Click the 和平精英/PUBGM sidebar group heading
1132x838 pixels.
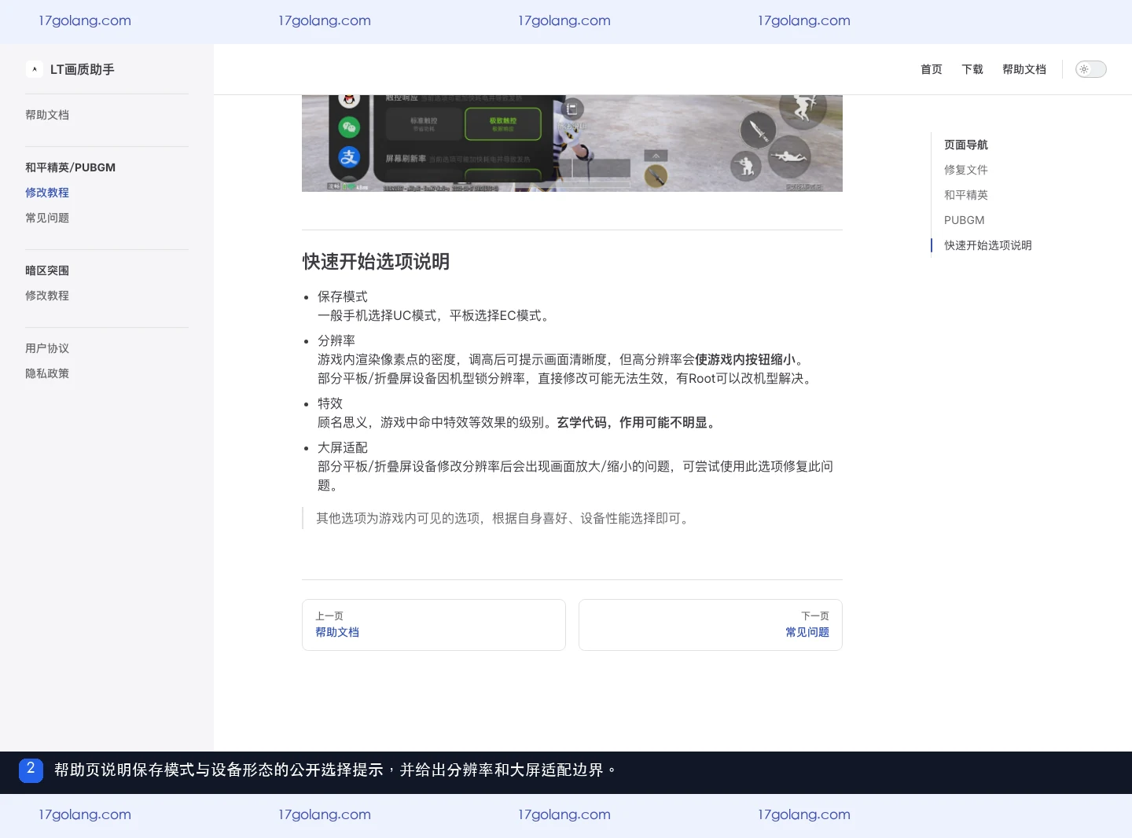click(71, 167)
